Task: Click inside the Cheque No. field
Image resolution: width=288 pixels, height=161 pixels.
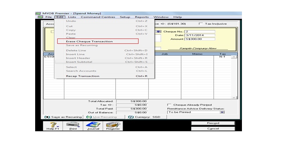Action: point(200,31)
